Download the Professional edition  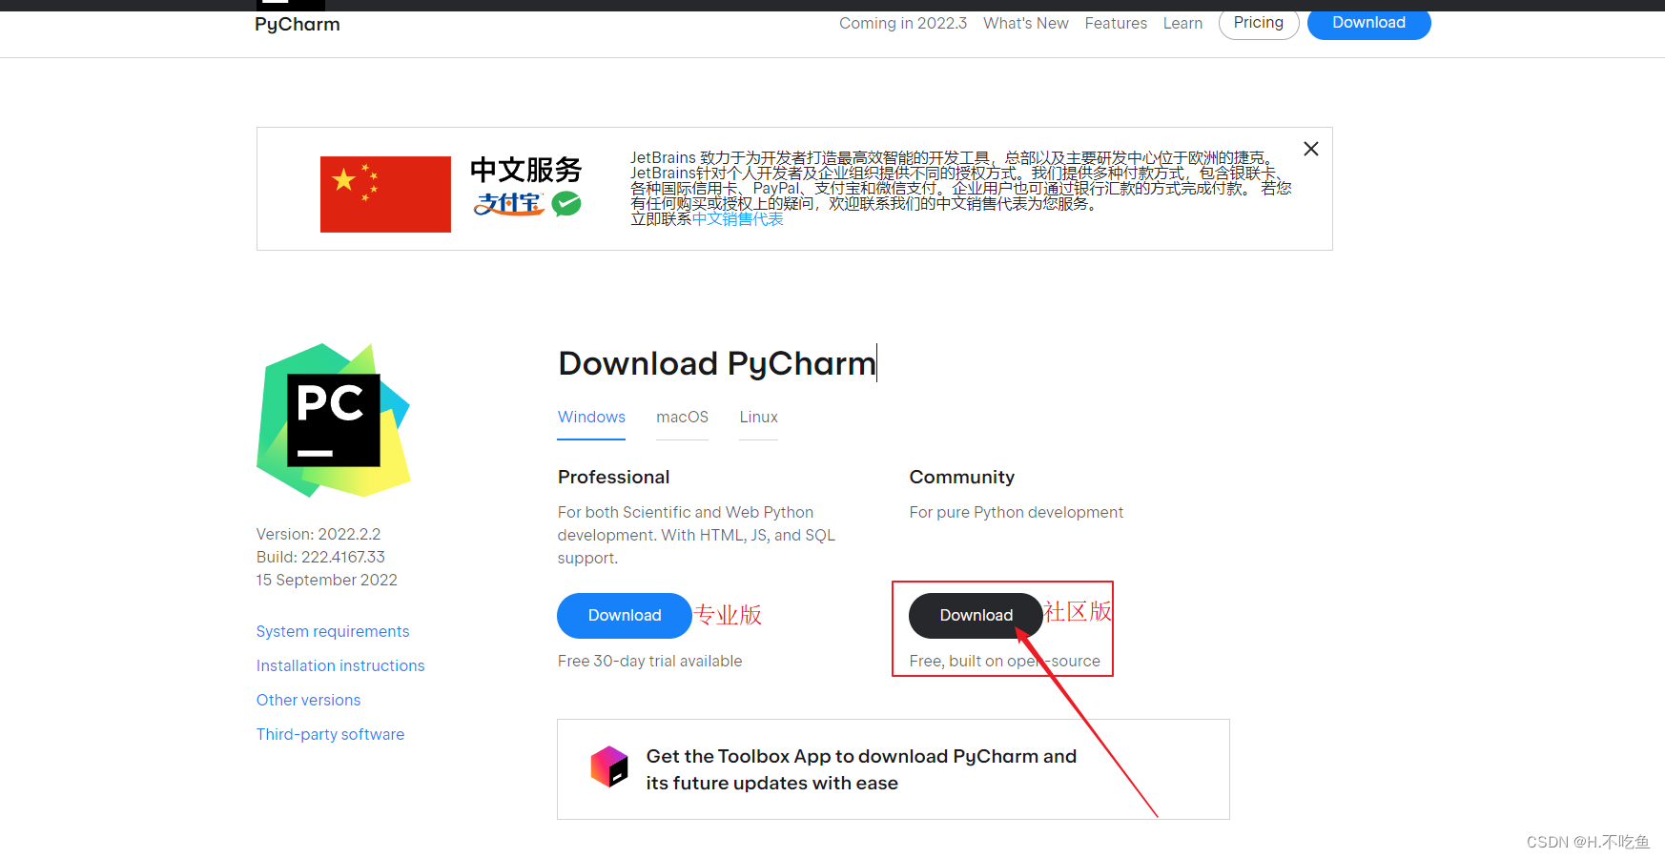coord(625,616)
